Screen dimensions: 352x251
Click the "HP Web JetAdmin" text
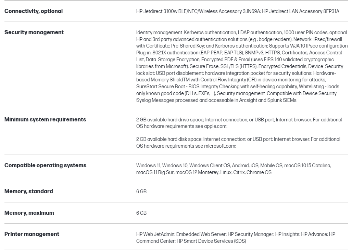tap(155, 234)
